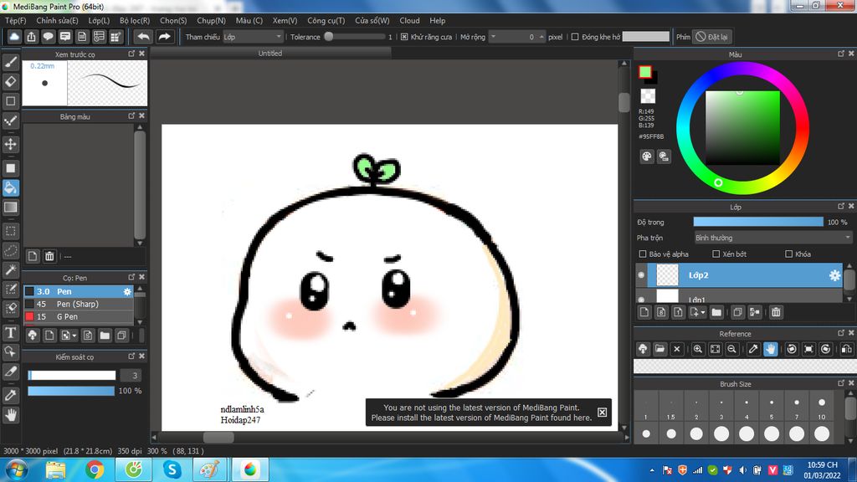Click the Redo arrow
Viewport: 857px width, 482px height.
[x=164, y=37]
